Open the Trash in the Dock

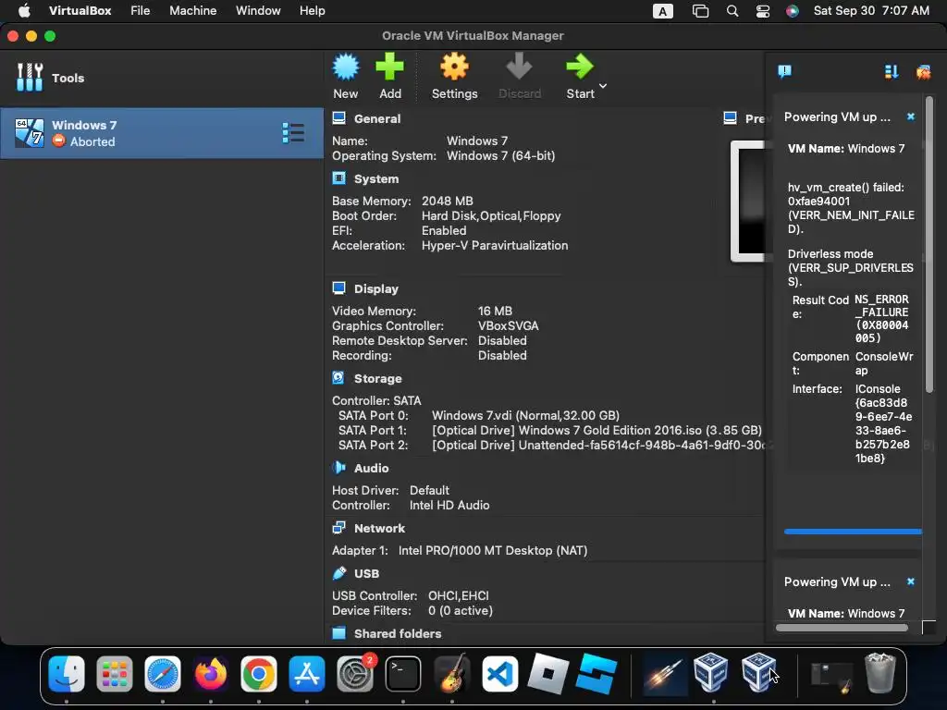(880, 673)
